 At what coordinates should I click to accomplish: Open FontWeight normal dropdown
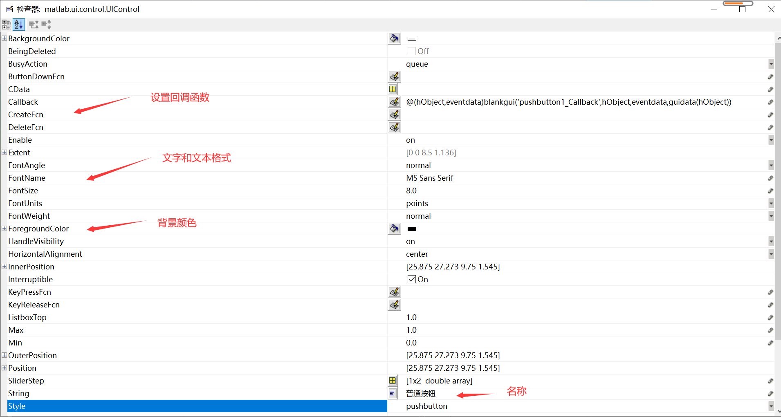click(771, 216)
